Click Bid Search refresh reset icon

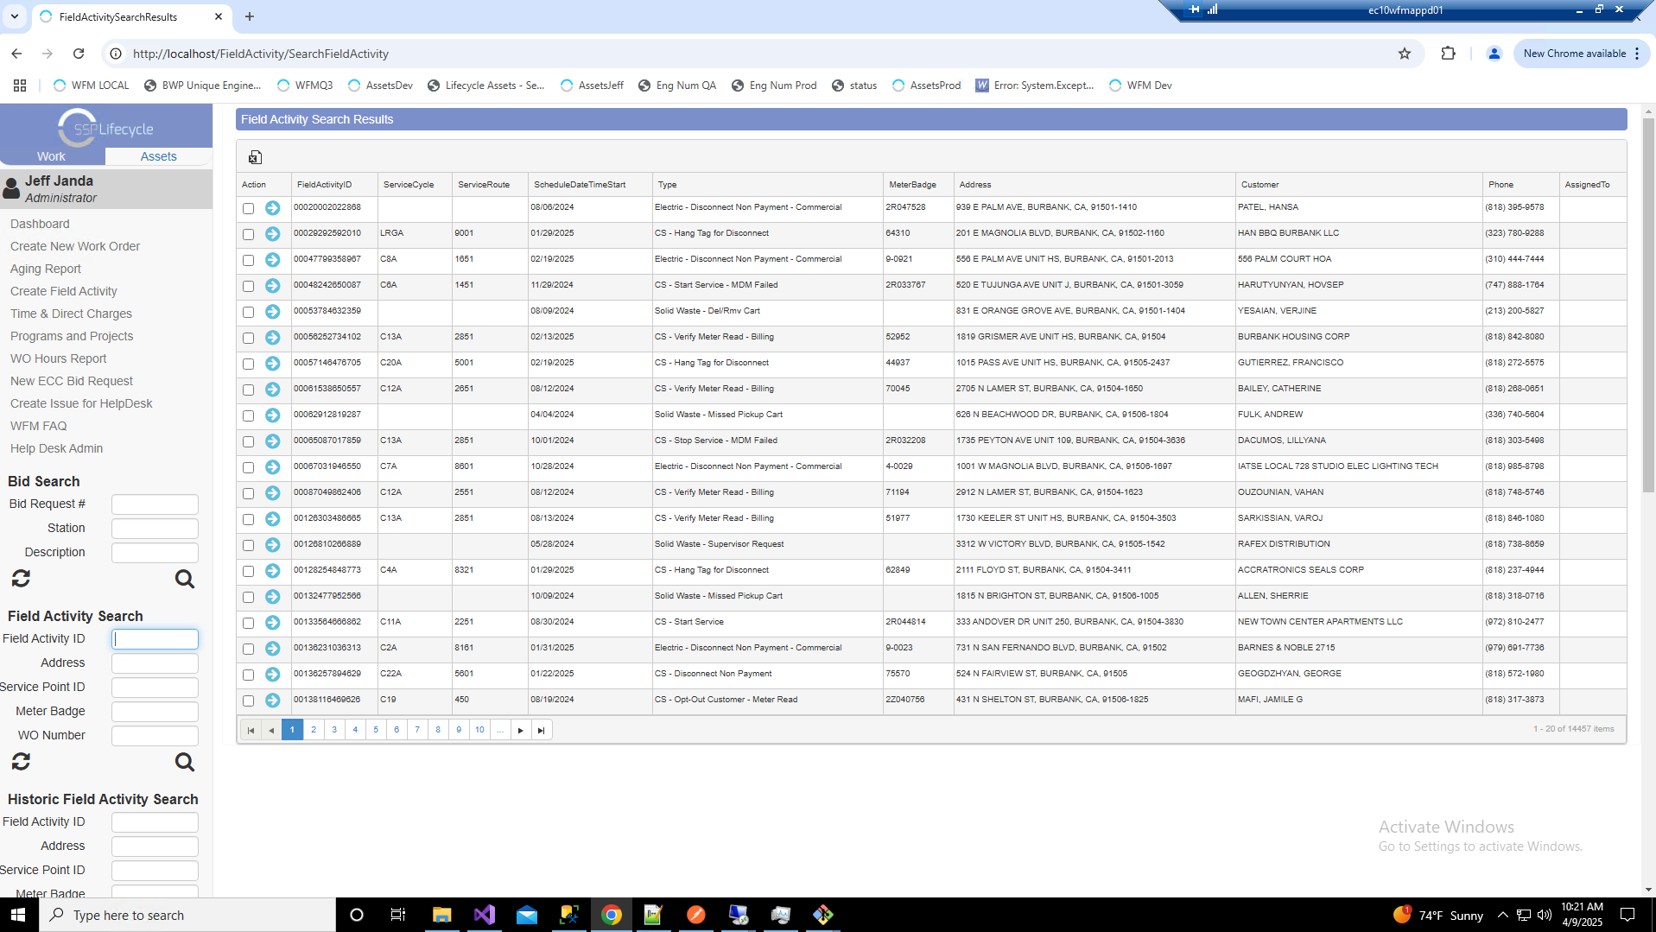(21, 579)
